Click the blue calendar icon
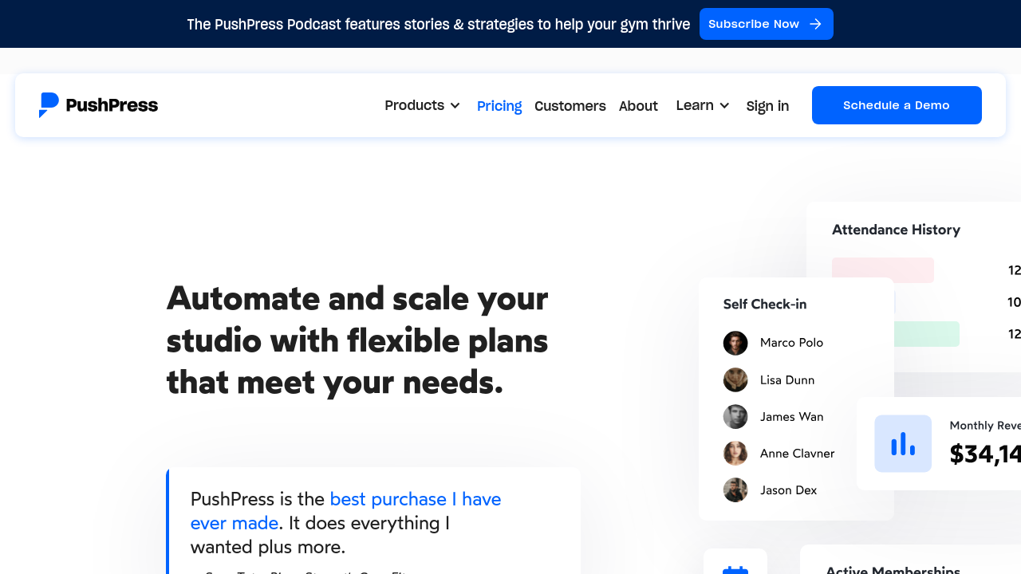Screen dimensions: 1021x574 (735, 568)
